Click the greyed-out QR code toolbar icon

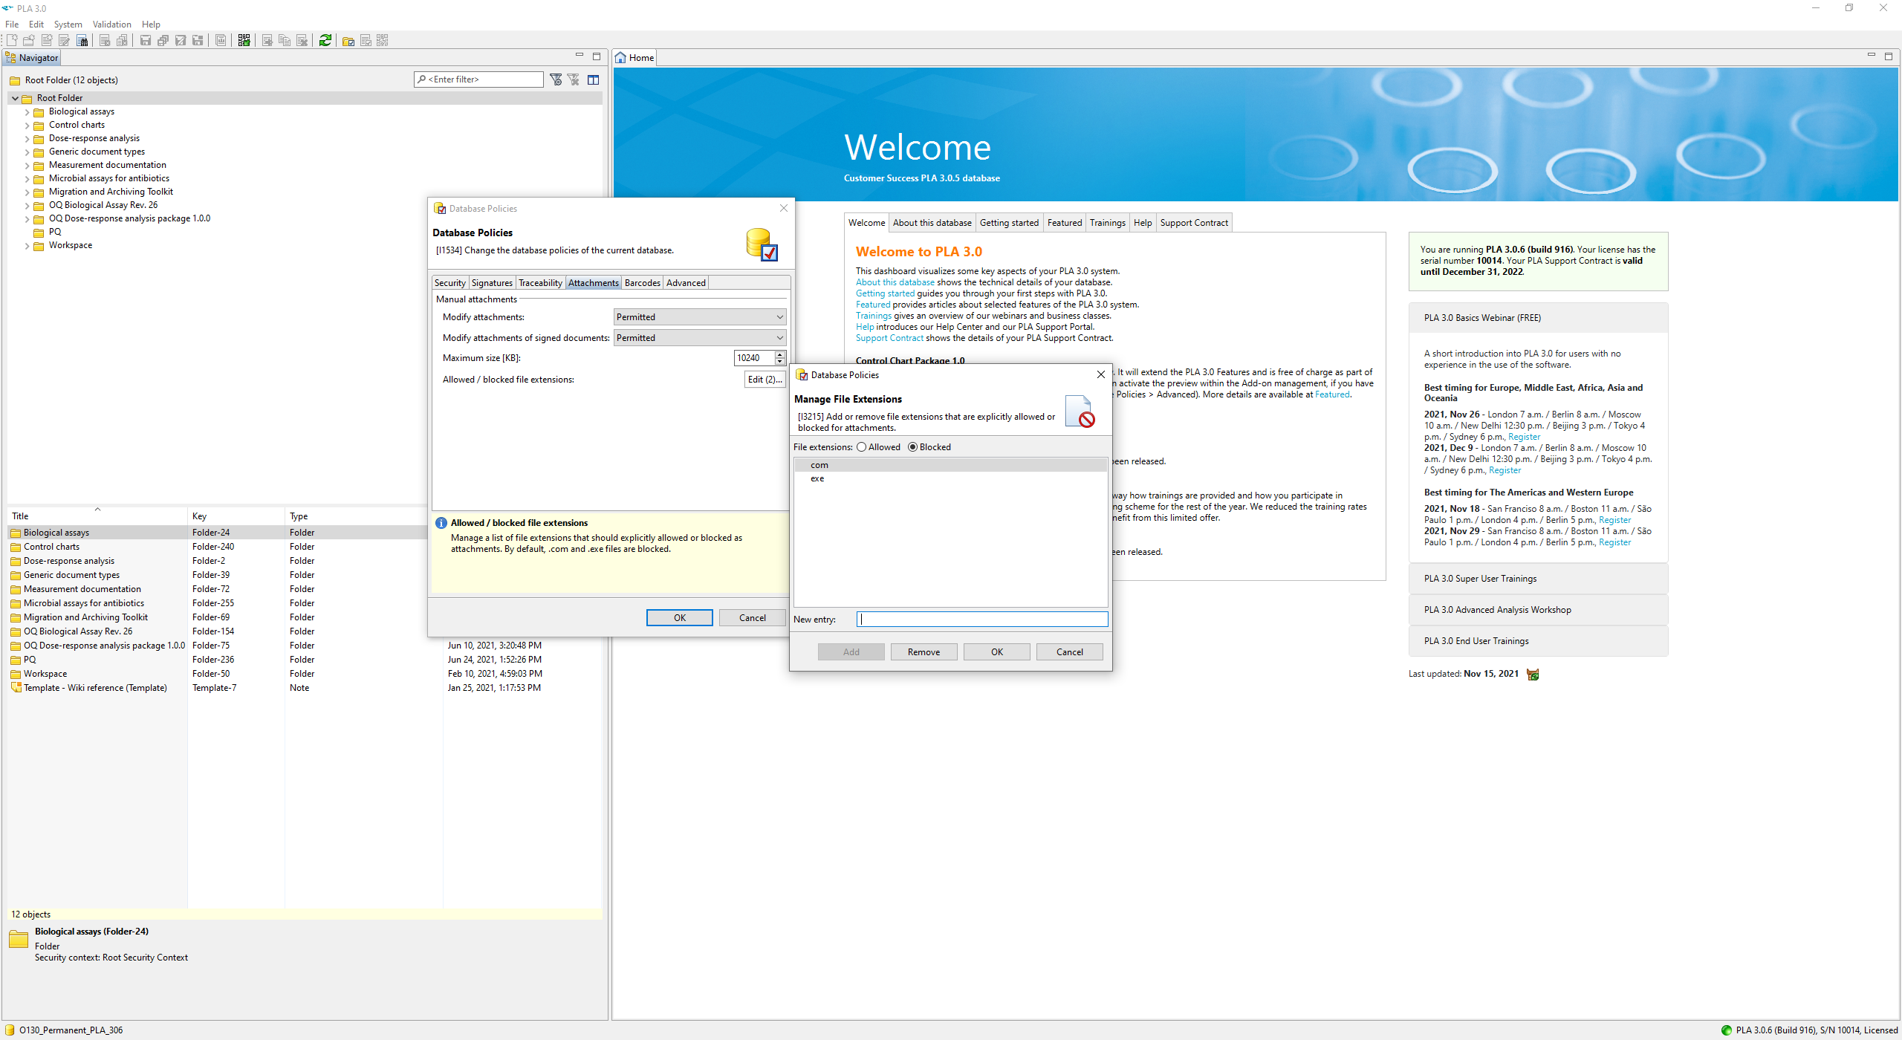coord(383,40)
